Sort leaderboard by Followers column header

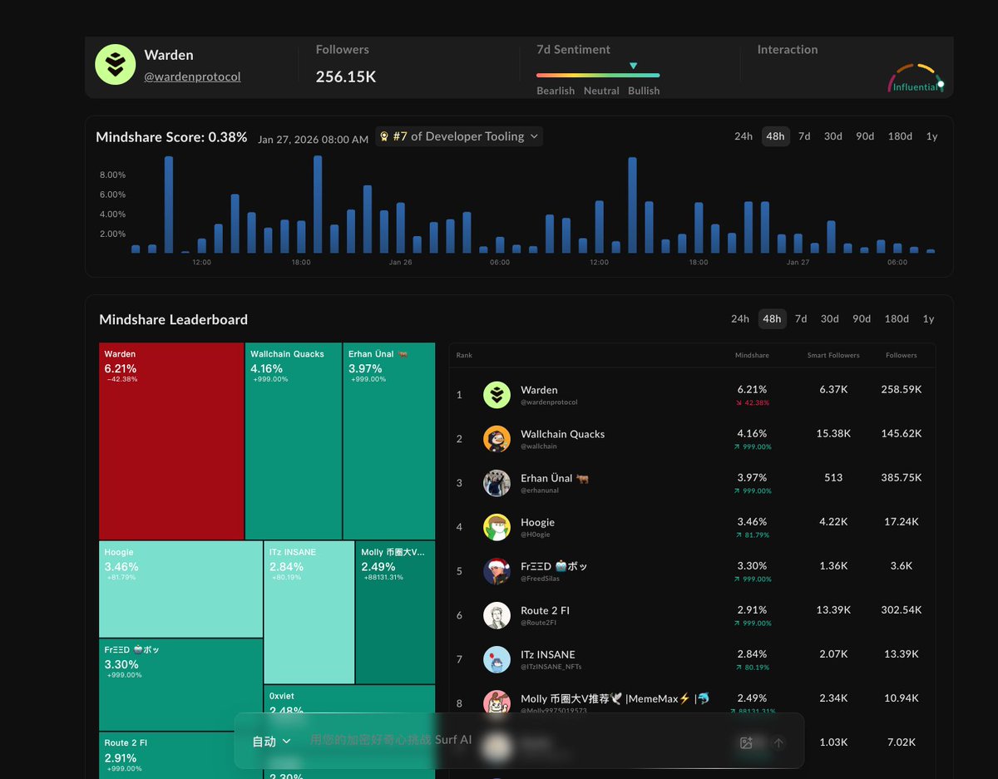click(x=902, y=355)
